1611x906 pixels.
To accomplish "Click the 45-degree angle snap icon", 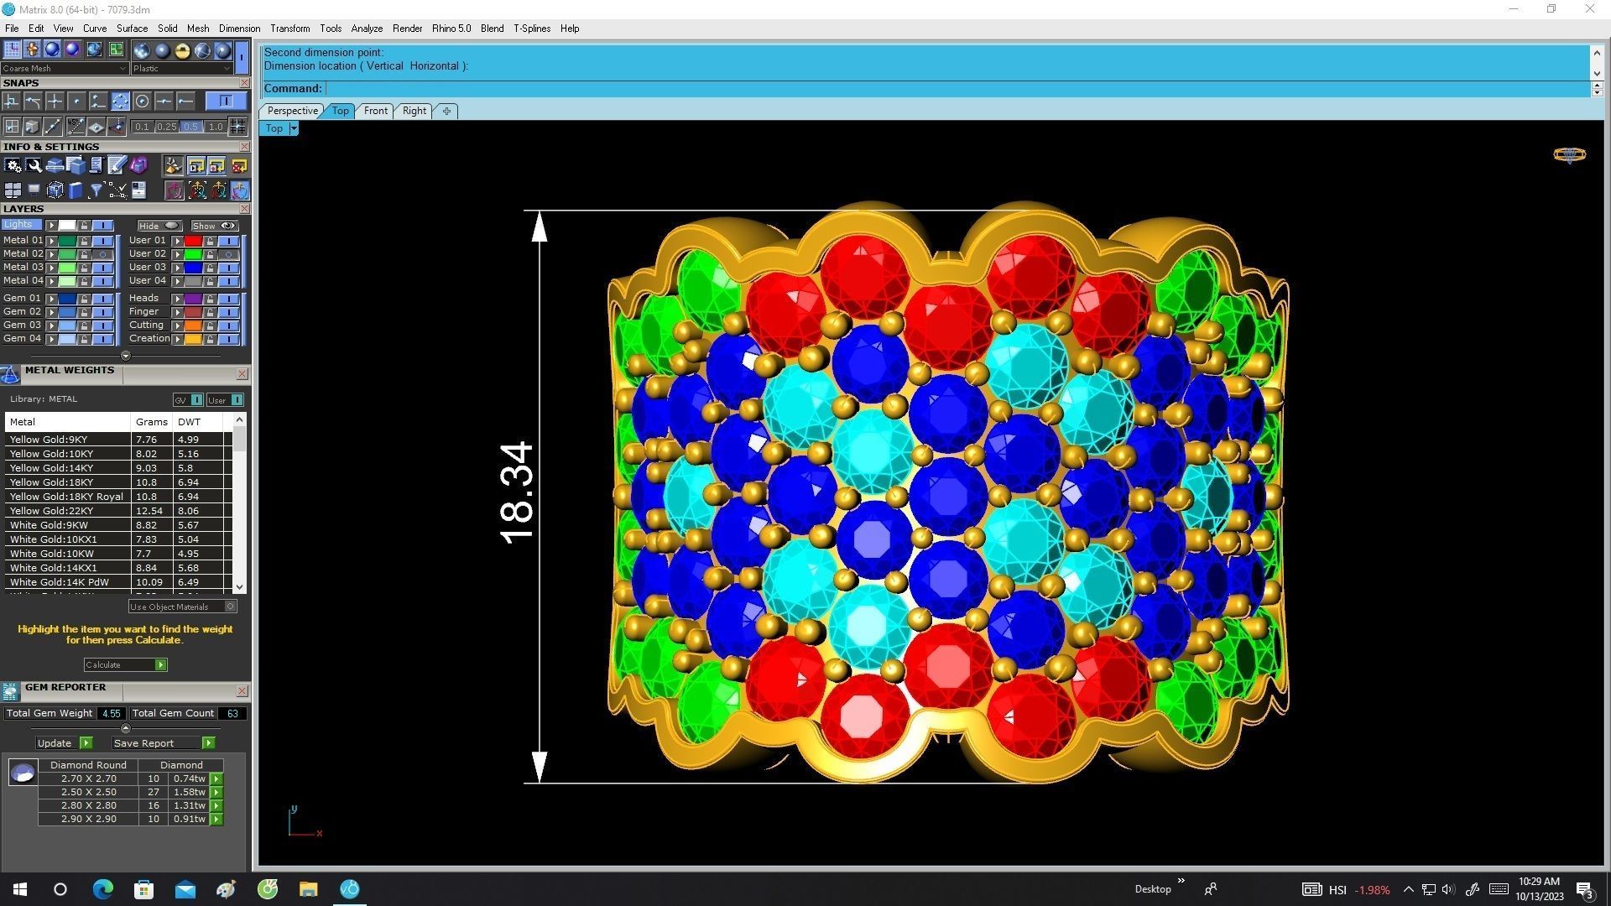I will point(76,127).
